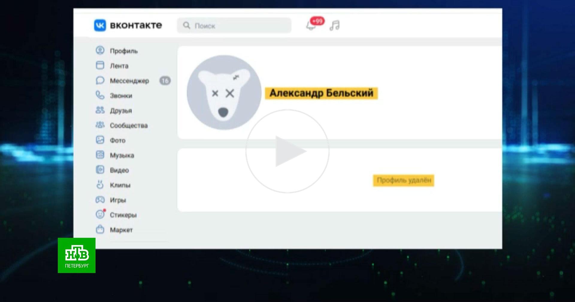Click the Стикеры smiley icon
This screenshot has height=302, width=575.
coord(100,214)
